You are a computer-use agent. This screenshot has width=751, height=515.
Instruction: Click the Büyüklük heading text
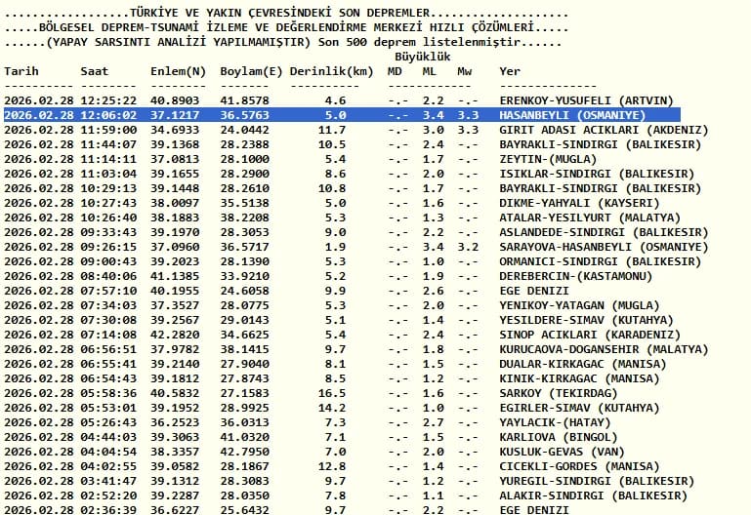(423, 57)
